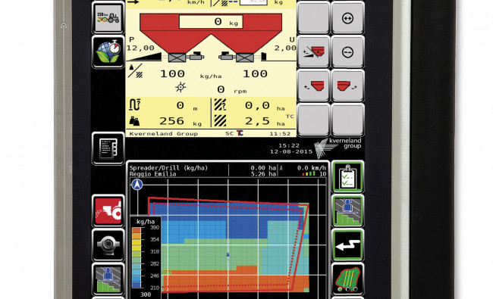Adjust left side rate with the +- hopper softkey
The image size is (493, 299).
(313, 86)
